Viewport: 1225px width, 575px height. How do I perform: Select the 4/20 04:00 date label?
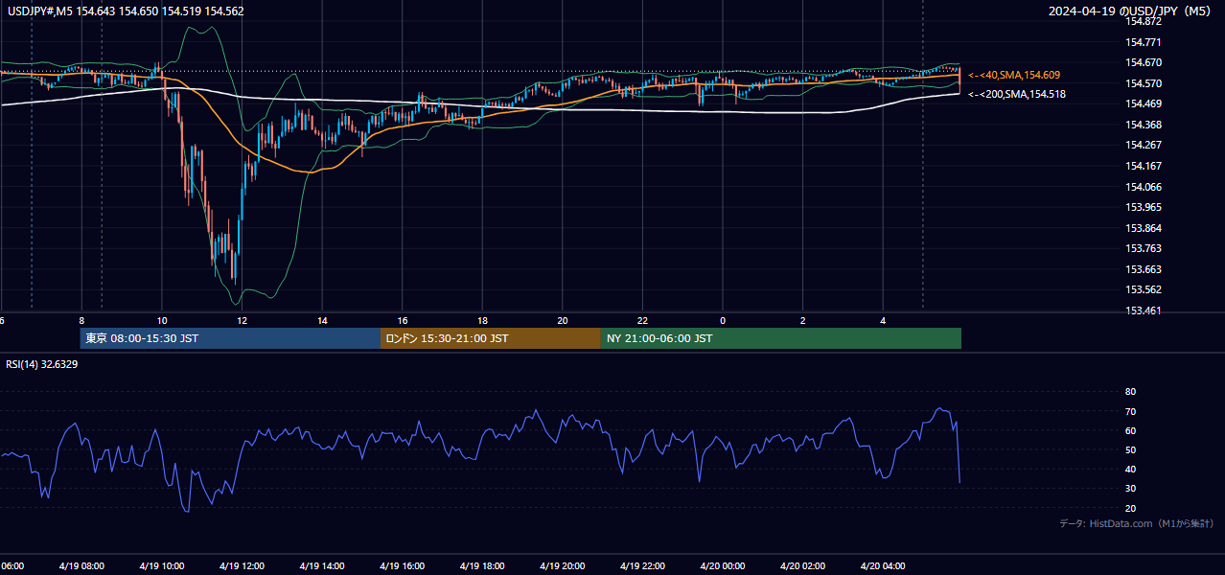pos(883,565)
